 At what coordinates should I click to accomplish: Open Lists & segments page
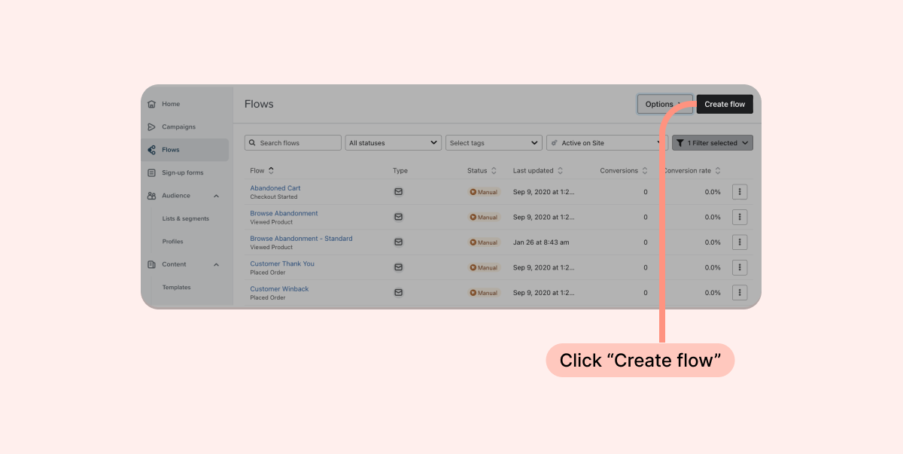[x=185, y=219]
